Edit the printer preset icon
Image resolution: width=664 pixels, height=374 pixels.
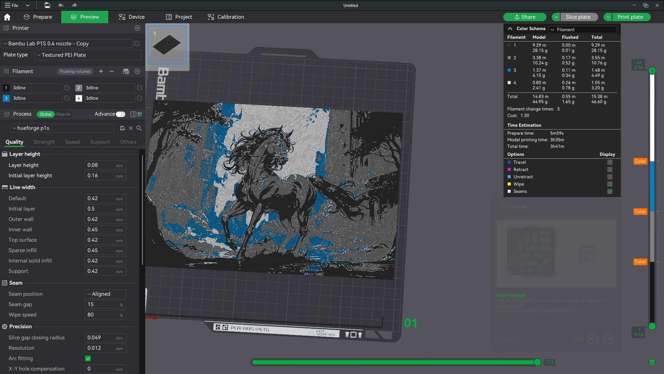point(137,43)
